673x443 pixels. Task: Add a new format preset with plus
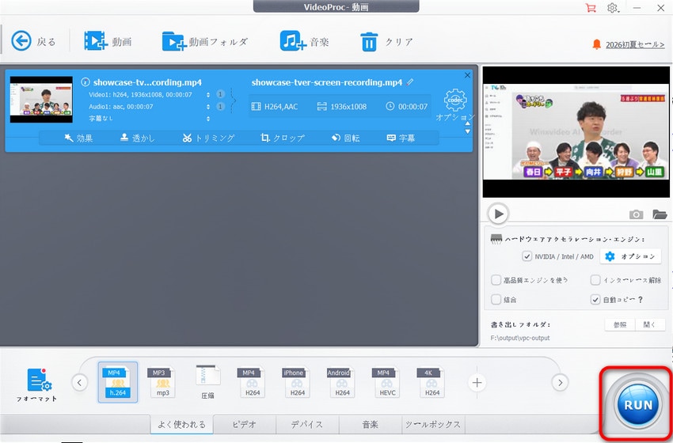(x=477, y=383)
